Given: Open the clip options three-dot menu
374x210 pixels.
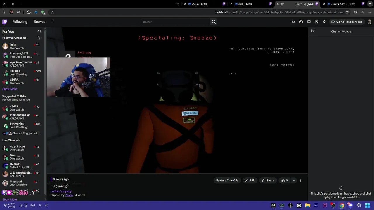Looking at the screenshot, I should coord(301,181).
